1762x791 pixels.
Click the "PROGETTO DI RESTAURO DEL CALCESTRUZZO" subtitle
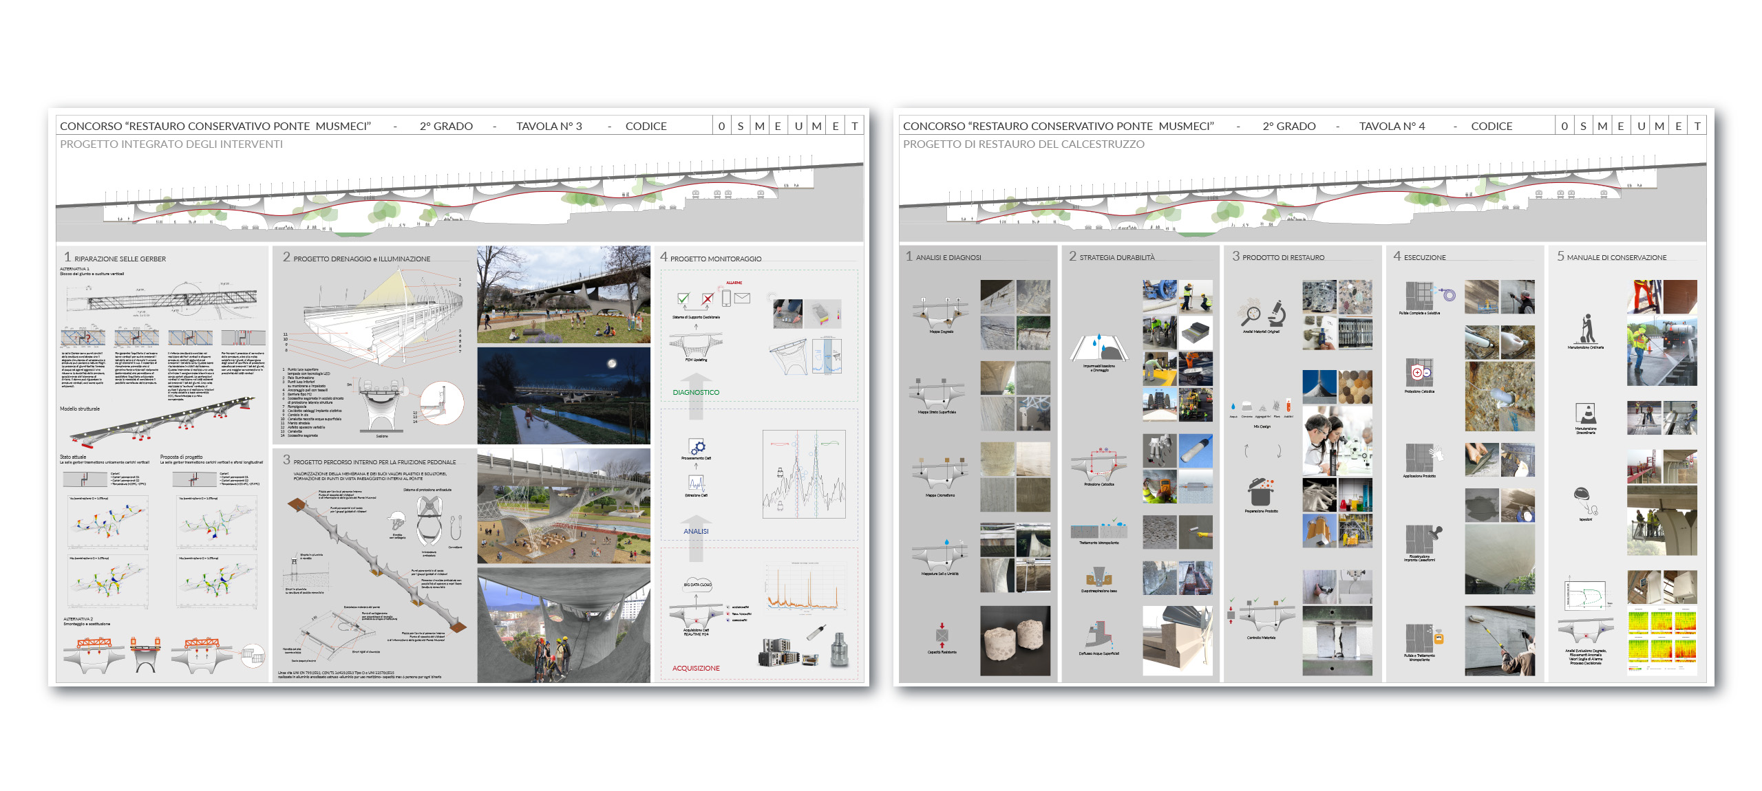(1023, 144)
